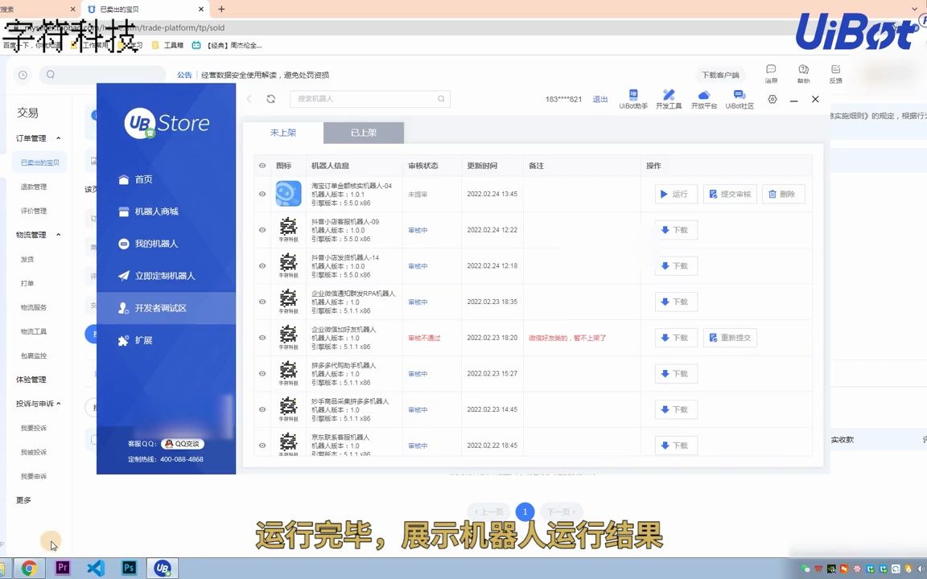The height and width of the screenshot is (579, 927).
Task: Switch to the 已上架 tab
Action: click(x=363, y=132)
